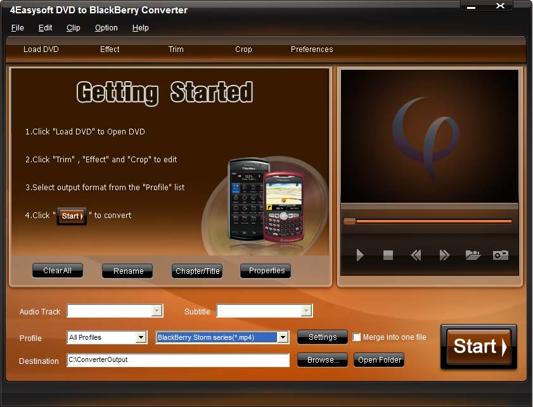Open BlackBerry Storm series format dropdown
This screenshot has width=533, height=407.
click(283, 337)
